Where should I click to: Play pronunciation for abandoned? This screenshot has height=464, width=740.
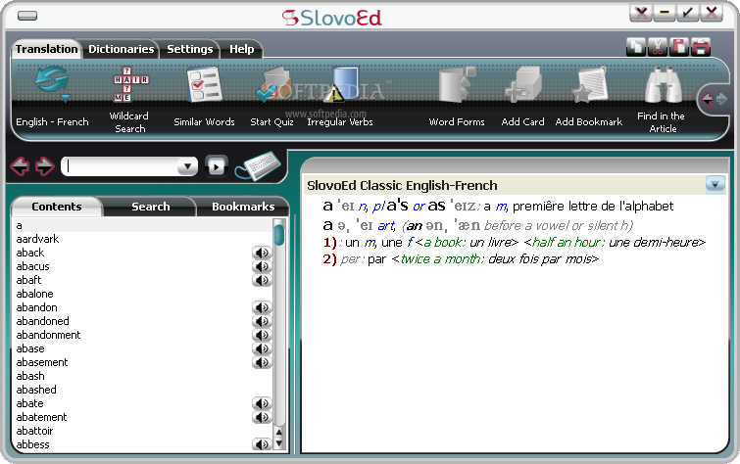pyautogui.click(x=262, y=321)
